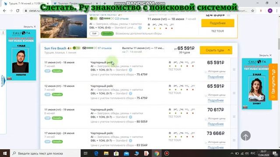Click the address bar URL
Viewport: 280px width, 157px height.
(137, 10)
